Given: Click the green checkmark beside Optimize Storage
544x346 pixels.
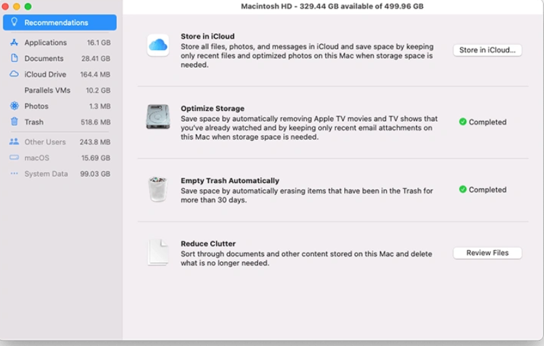Looking at the screenshot, I should pyautogui.click(x=463, y=122).
